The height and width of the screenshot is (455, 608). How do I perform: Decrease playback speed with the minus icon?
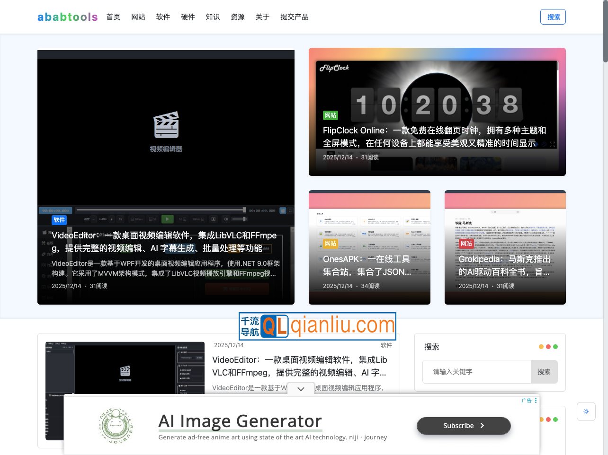(x=92, y=219)
